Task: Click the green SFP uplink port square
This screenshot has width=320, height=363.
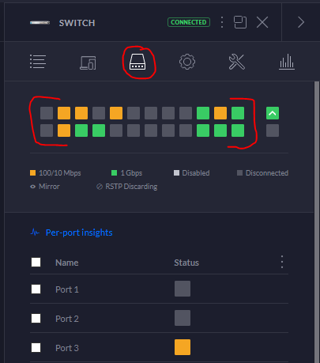Action: click(273, 113)
